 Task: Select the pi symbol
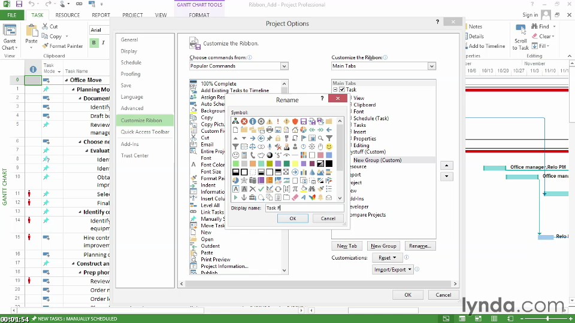point(295,189)
